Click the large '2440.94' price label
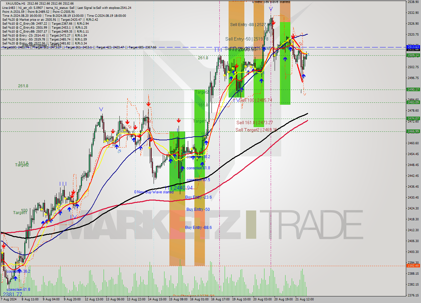 (x=183, y=188)
